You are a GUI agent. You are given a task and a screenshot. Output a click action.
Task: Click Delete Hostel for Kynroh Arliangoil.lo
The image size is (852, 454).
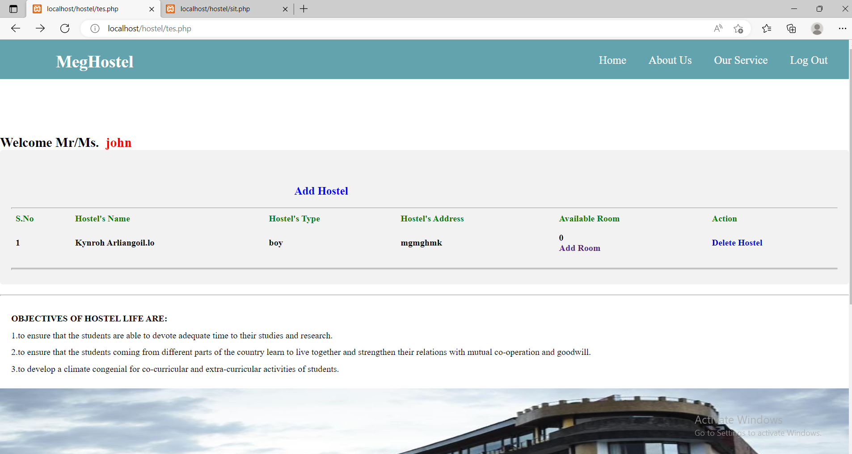coord(737,242)
